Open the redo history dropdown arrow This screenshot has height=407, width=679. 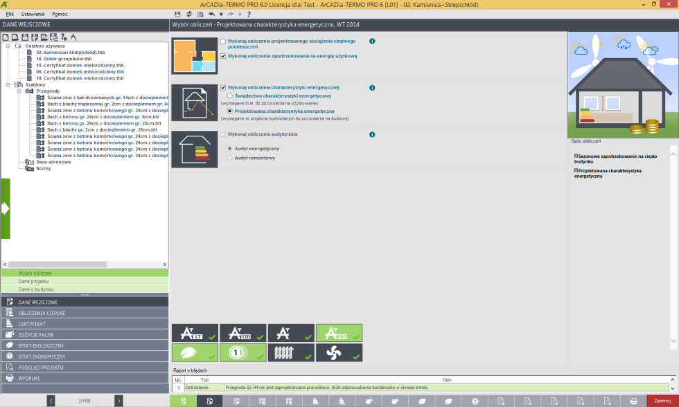tap(240, 15)
